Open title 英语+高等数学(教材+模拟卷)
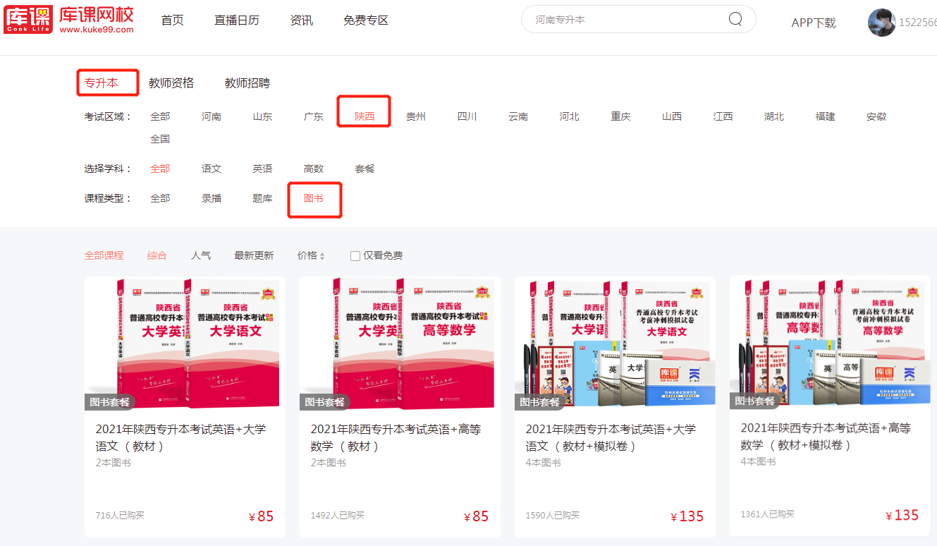 826,437
